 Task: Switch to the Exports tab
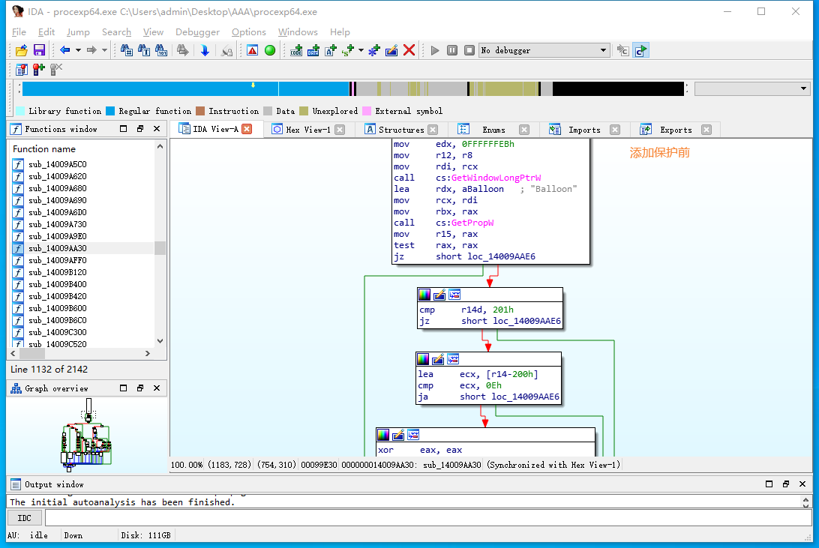point(676,130)
